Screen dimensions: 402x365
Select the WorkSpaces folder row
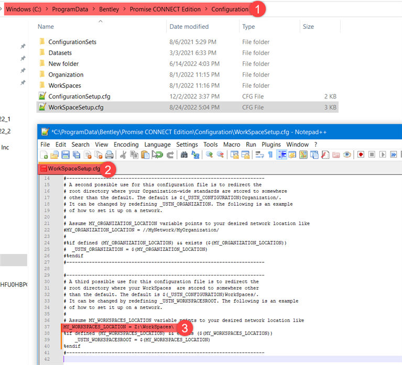[188, 85]
